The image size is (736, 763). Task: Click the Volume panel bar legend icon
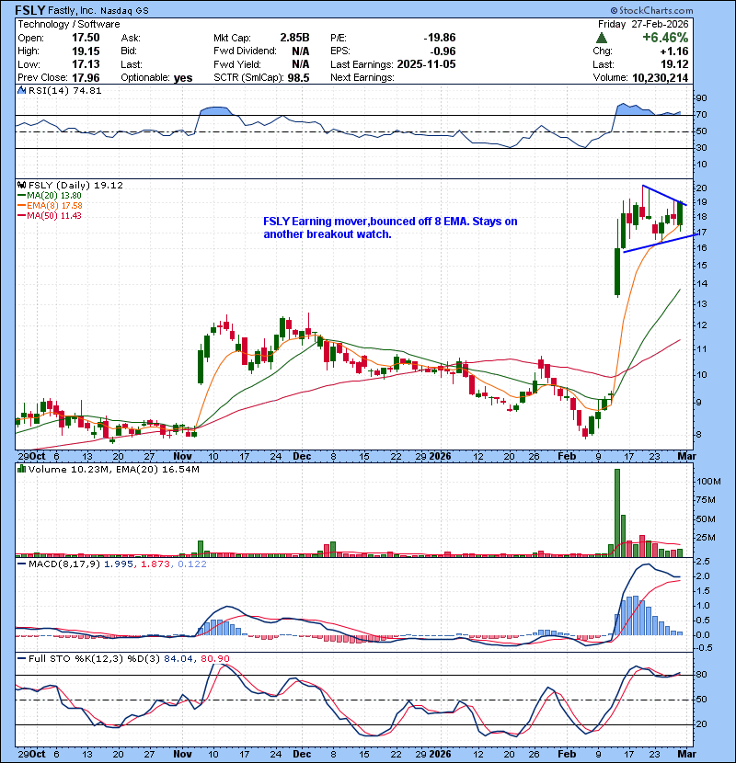(21, 469)
